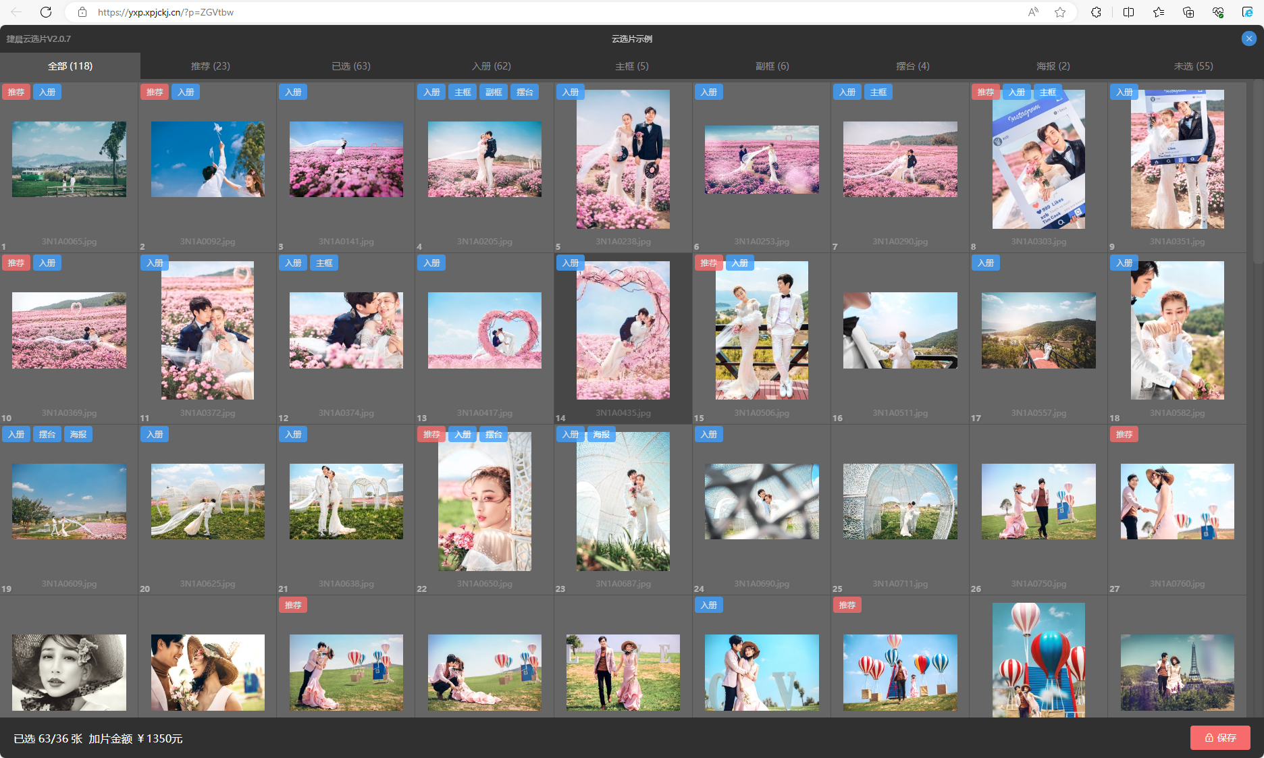
Task: Click the browser address bar URL
Action: [x=165, y=12]
